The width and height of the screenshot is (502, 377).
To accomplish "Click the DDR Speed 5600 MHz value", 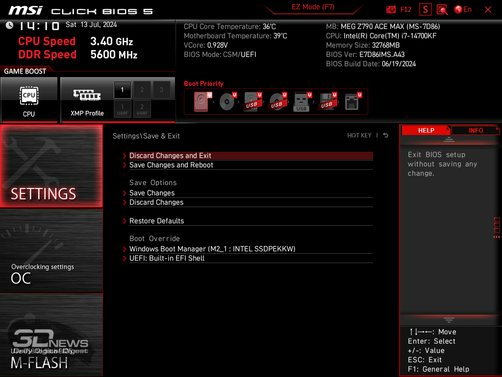I will click(114, 54).
